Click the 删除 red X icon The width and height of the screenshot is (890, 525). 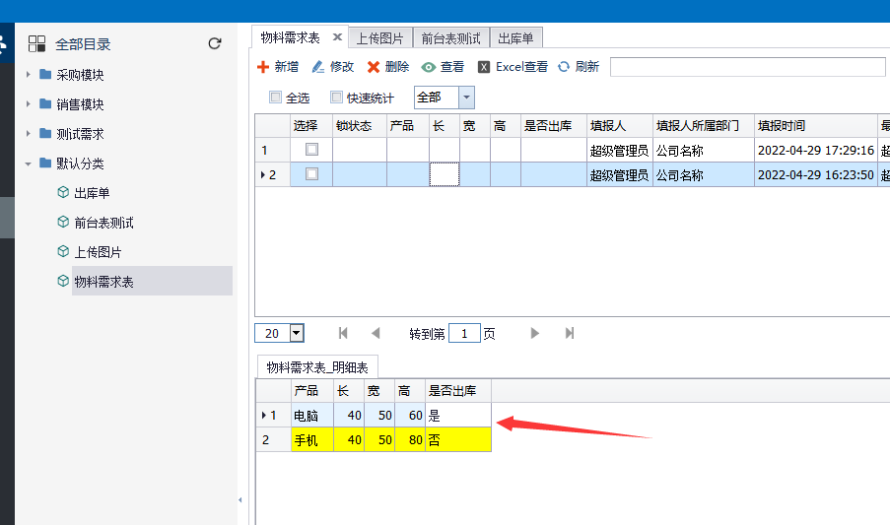click(x=374, y=67)
